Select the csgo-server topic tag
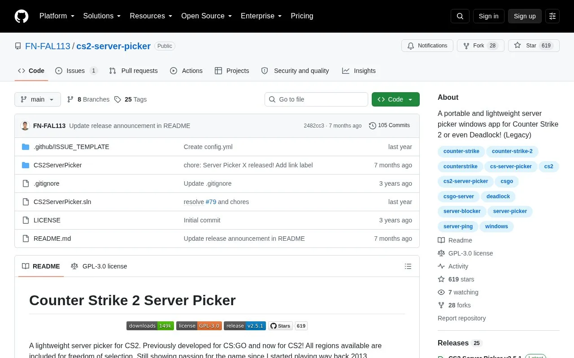574x358 pixels. click(x=459, y=196)
